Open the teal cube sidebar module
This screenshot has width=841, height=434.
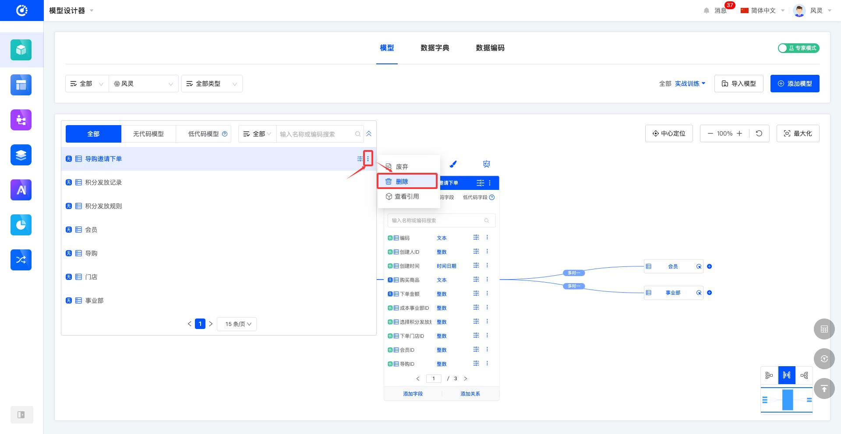(21, 50)
